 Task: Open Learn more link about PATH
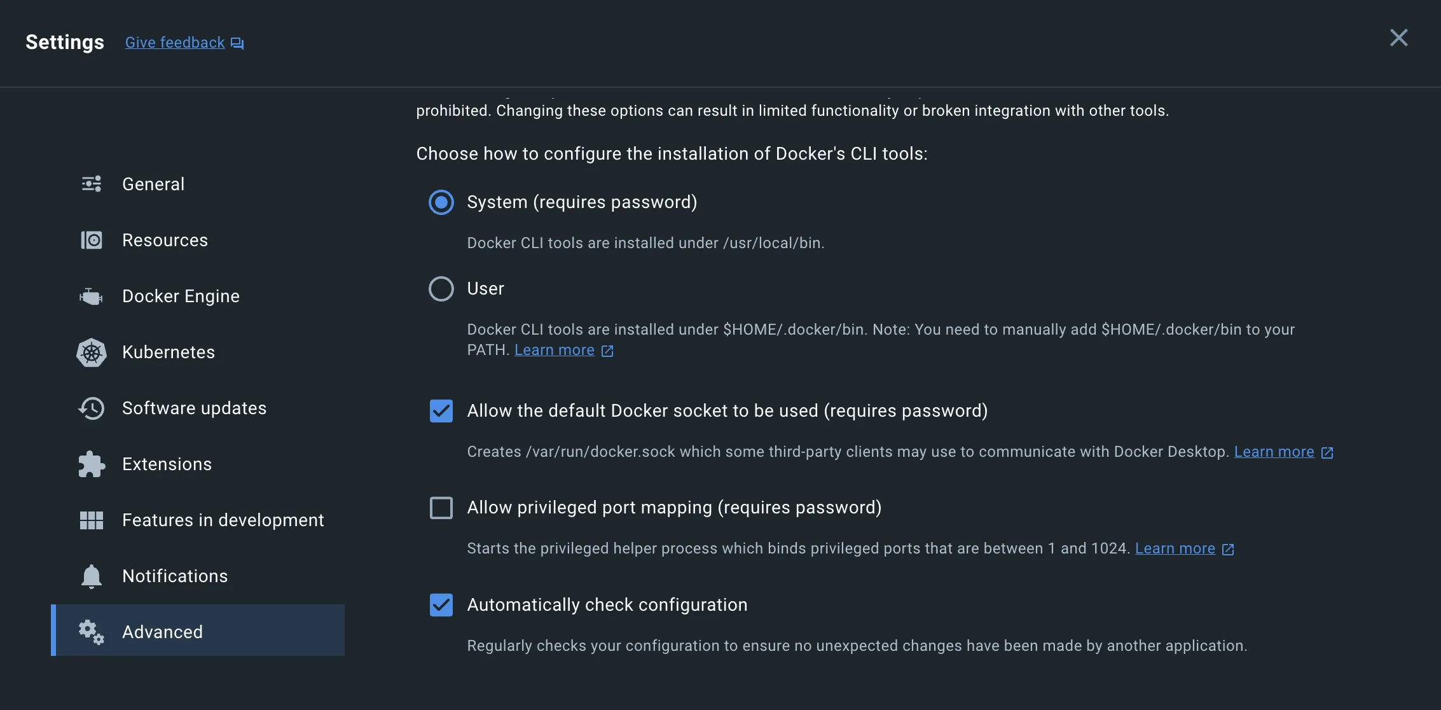pyautogui.click(x=555, y=350)
